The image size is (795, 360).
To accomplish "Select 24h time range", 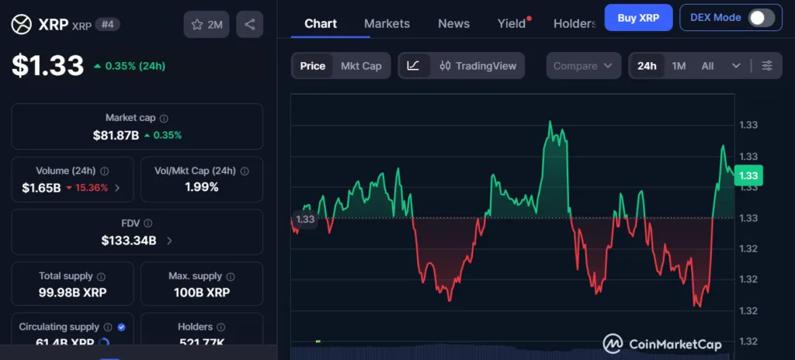I will 647,66.
